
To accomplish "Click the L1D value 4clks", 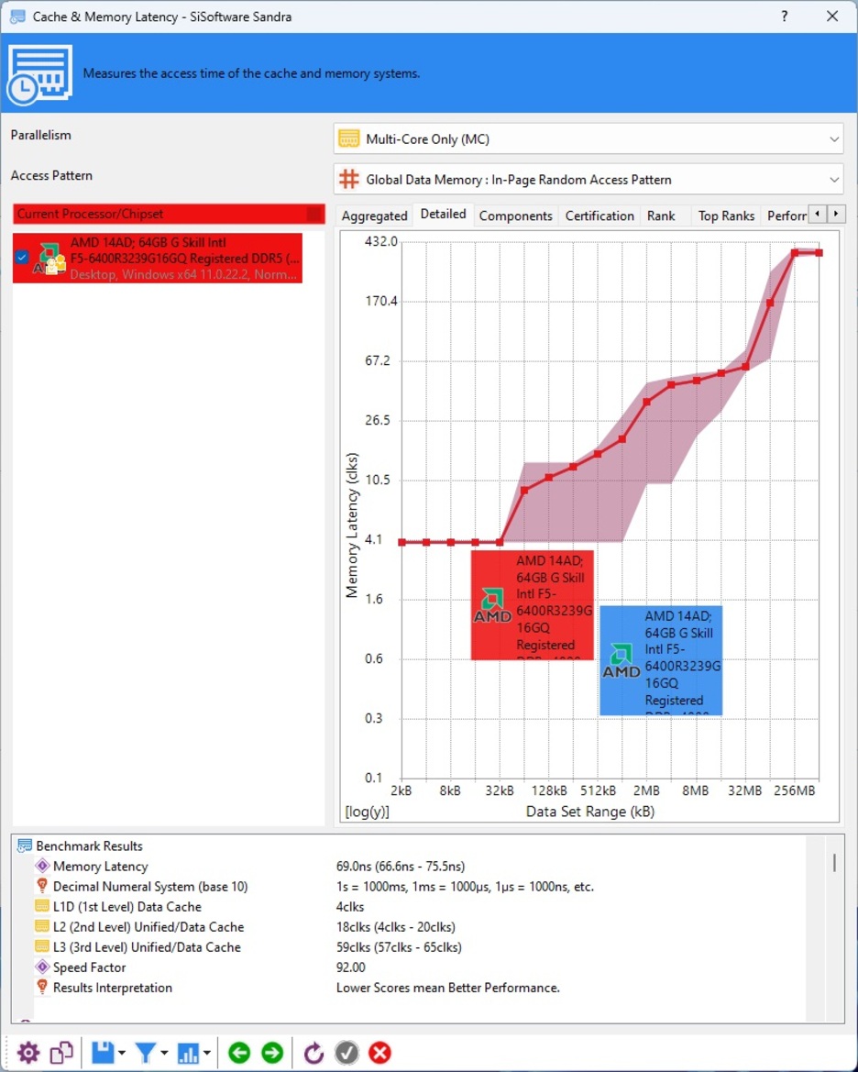I will (x=350, y=907).
